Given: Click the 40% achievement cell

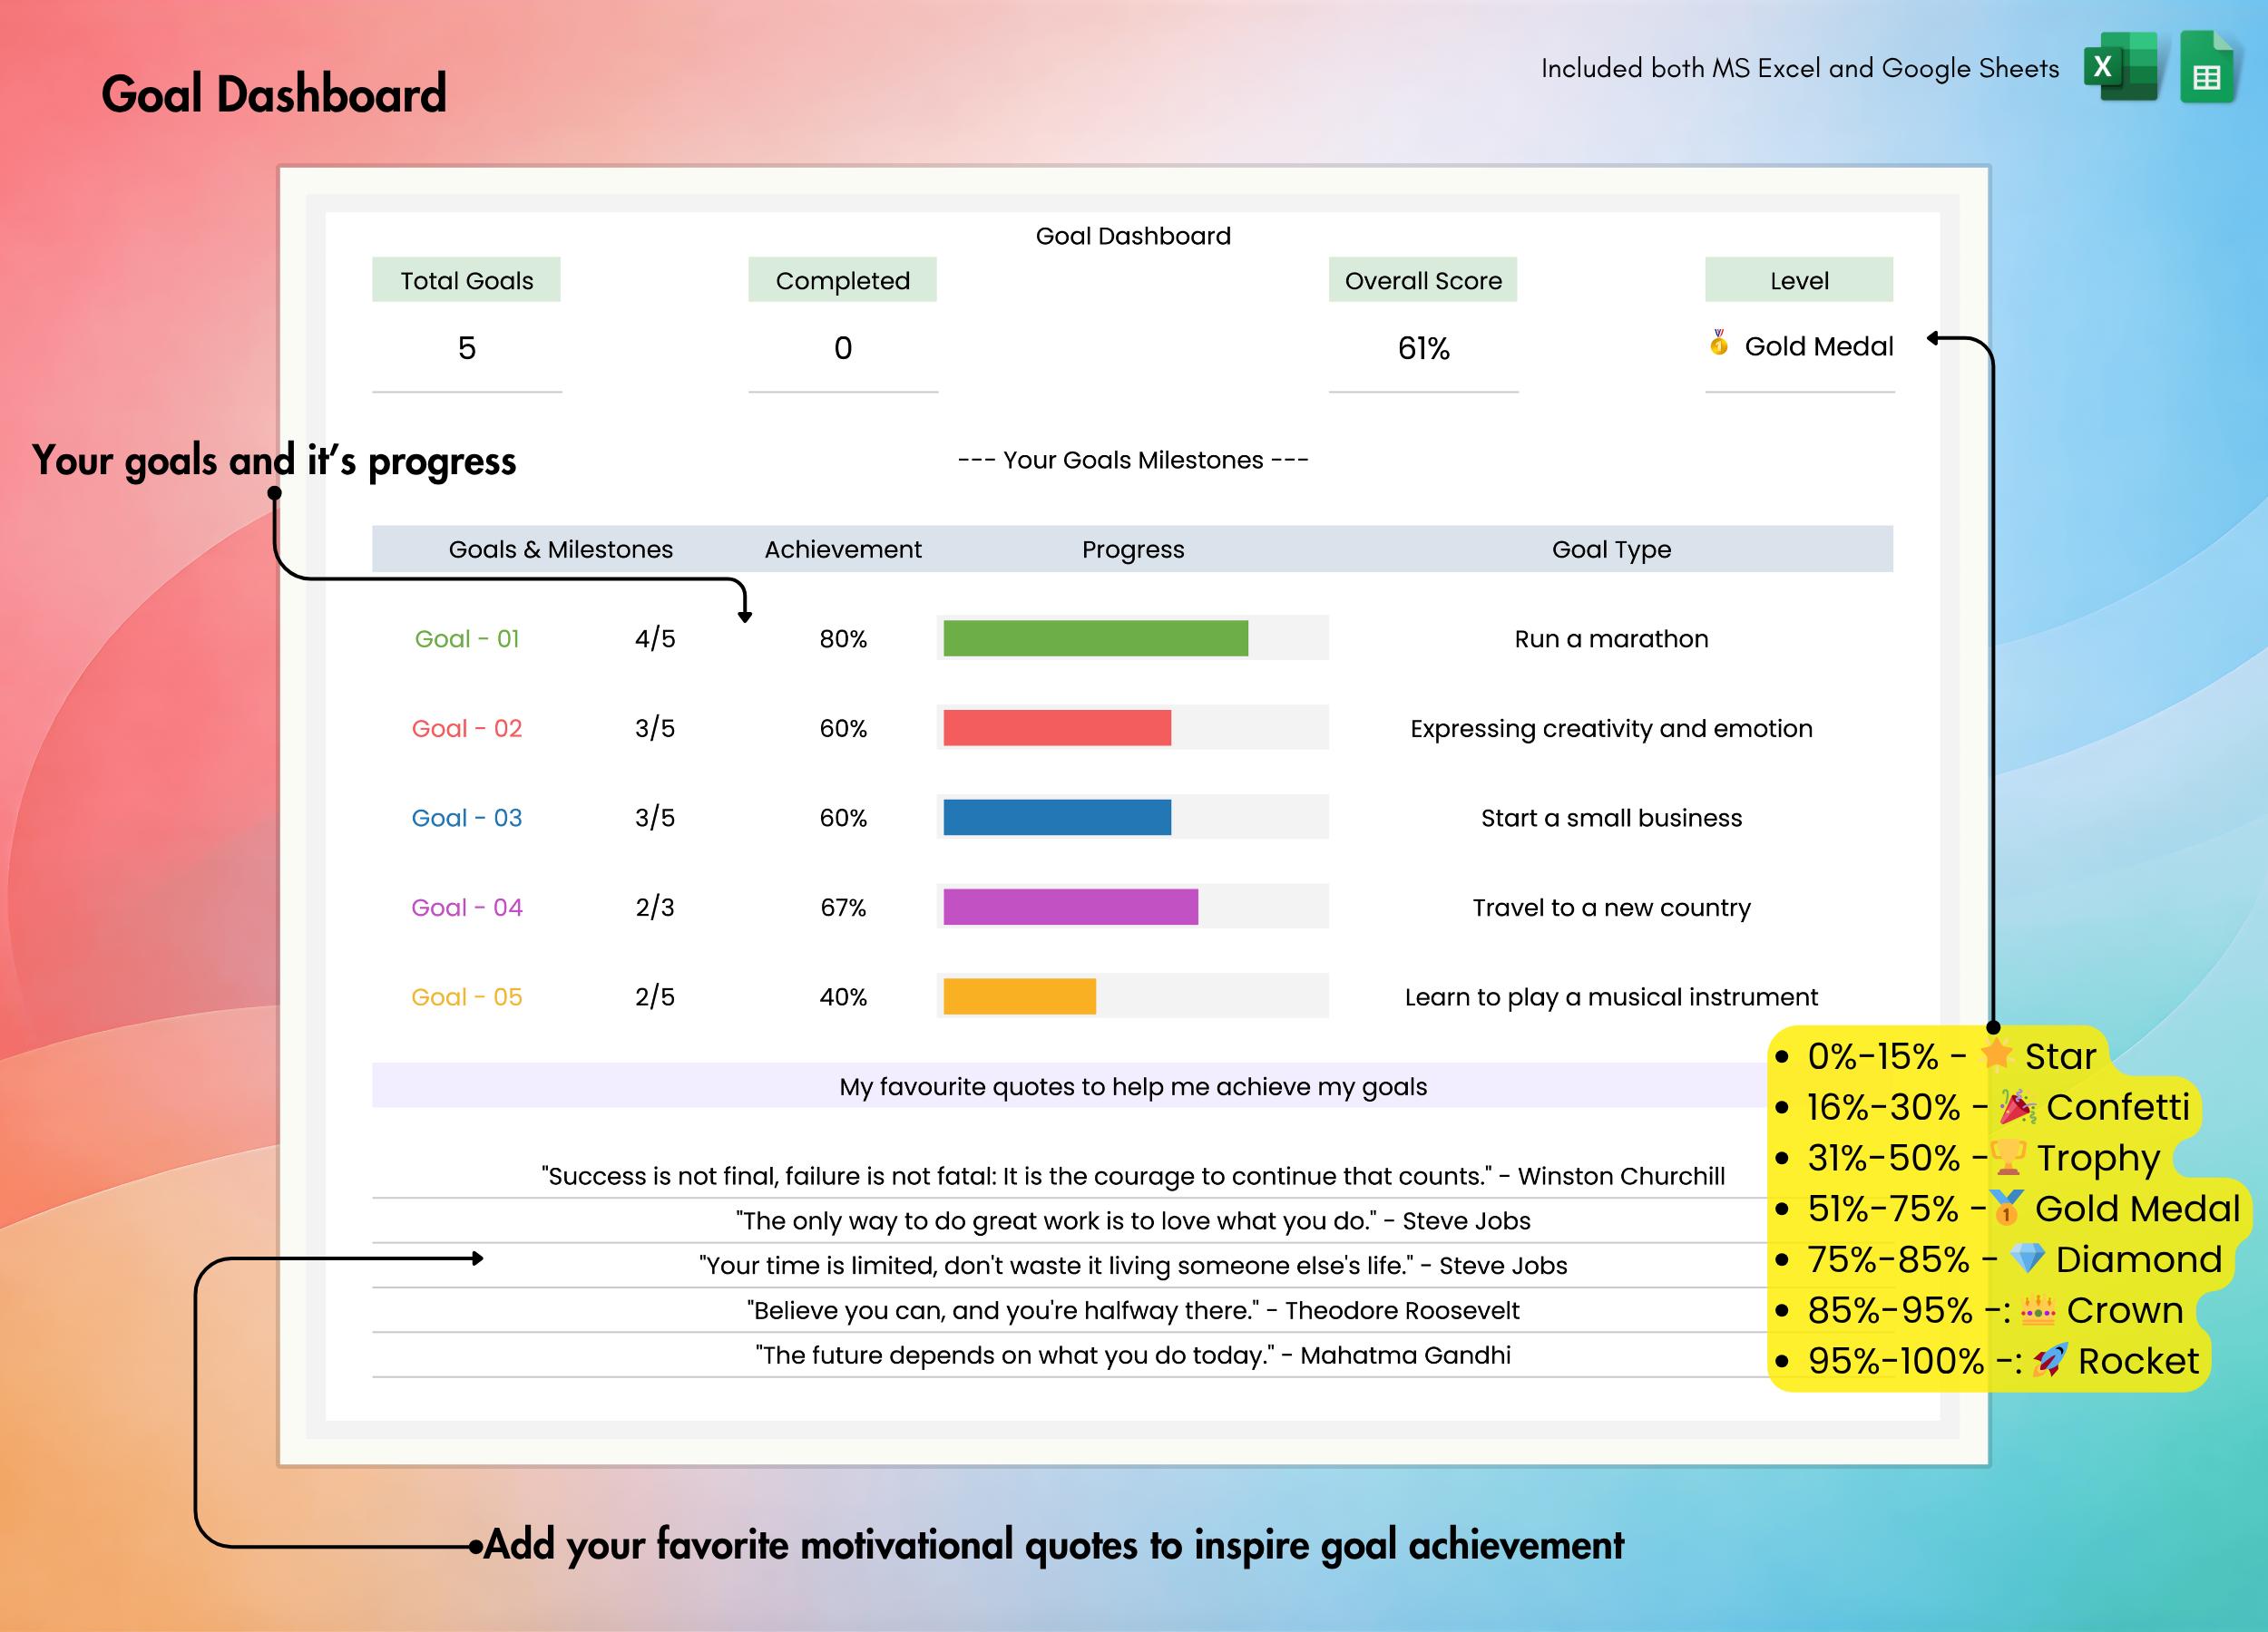Looking at the screenshot, I should [x=843, y=996].
